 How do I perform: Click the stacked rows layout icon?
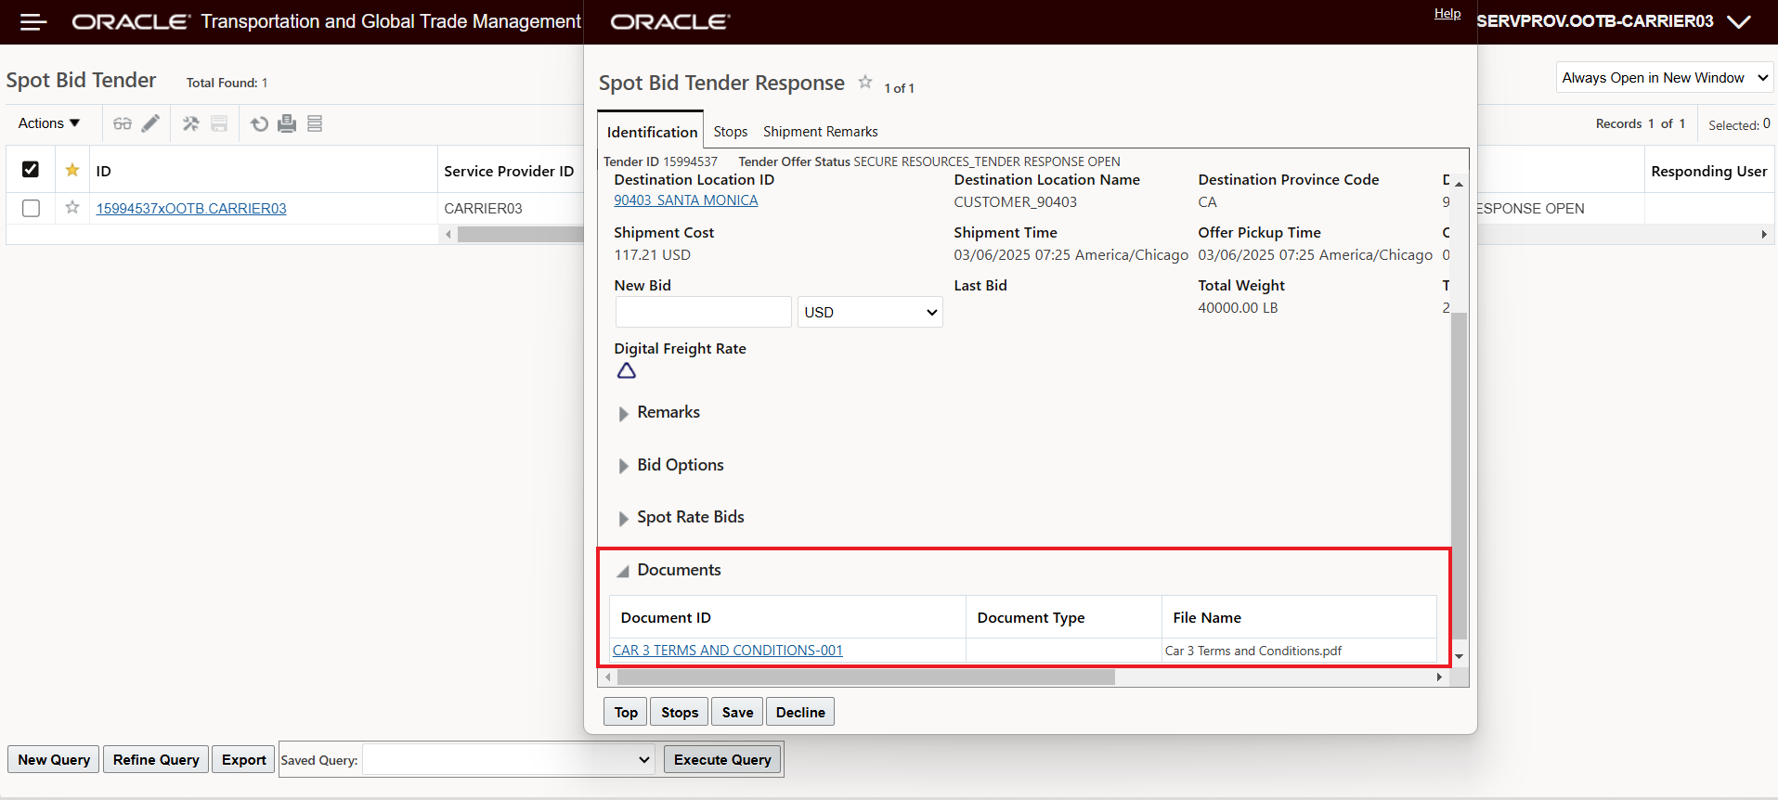click(315, 123)
